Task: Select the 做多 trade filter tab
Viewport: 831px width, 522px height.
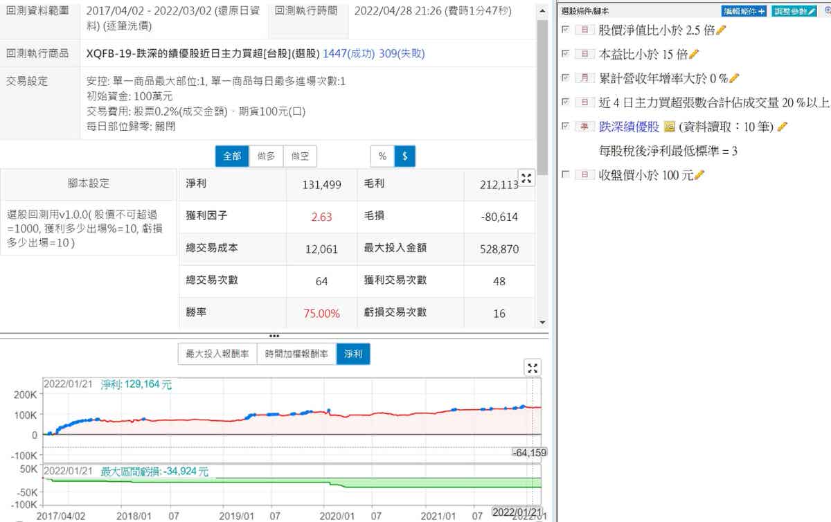Action: pos(266,156)
